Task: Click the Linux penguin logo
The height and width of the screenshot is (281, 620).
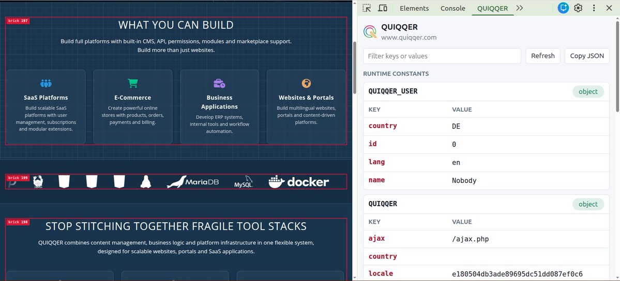Action: coord(145,182)
